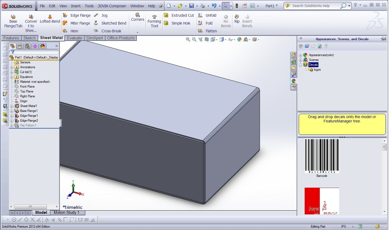
Task: Click the Undo toolbar icon
Action: [214, 6]
